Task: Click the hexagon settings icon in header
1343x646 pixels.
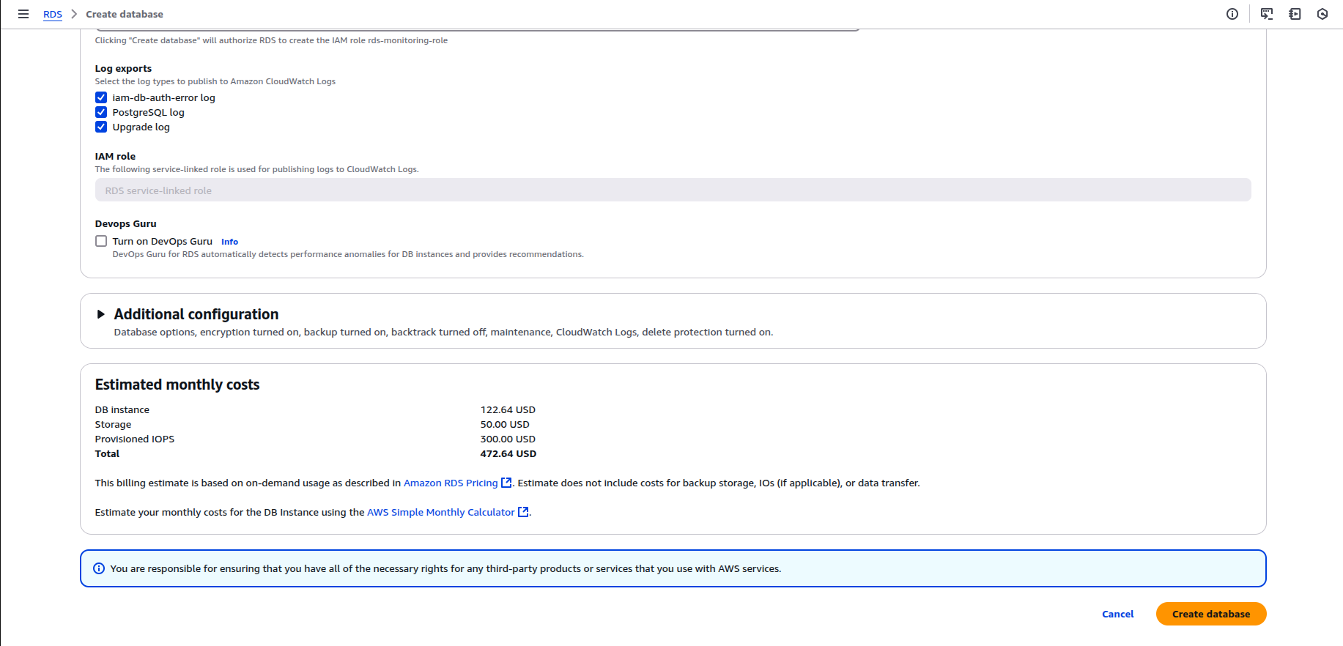Action: coord(1322,14)
